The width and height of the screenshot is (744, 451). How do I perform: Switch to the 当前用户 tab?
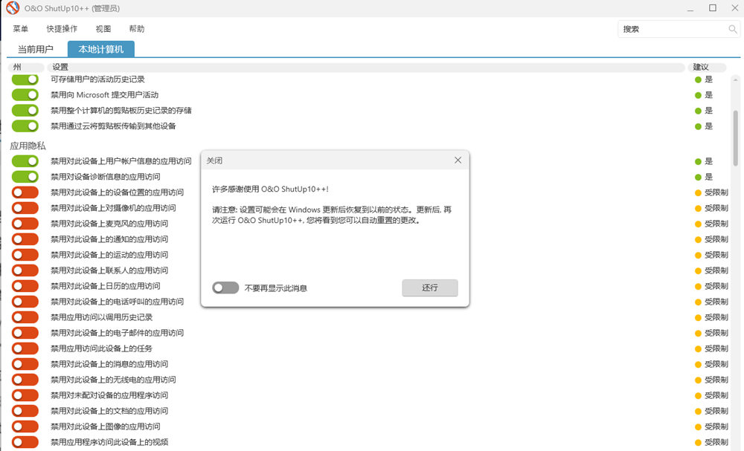pyautogui.click(x=36, y=50)
